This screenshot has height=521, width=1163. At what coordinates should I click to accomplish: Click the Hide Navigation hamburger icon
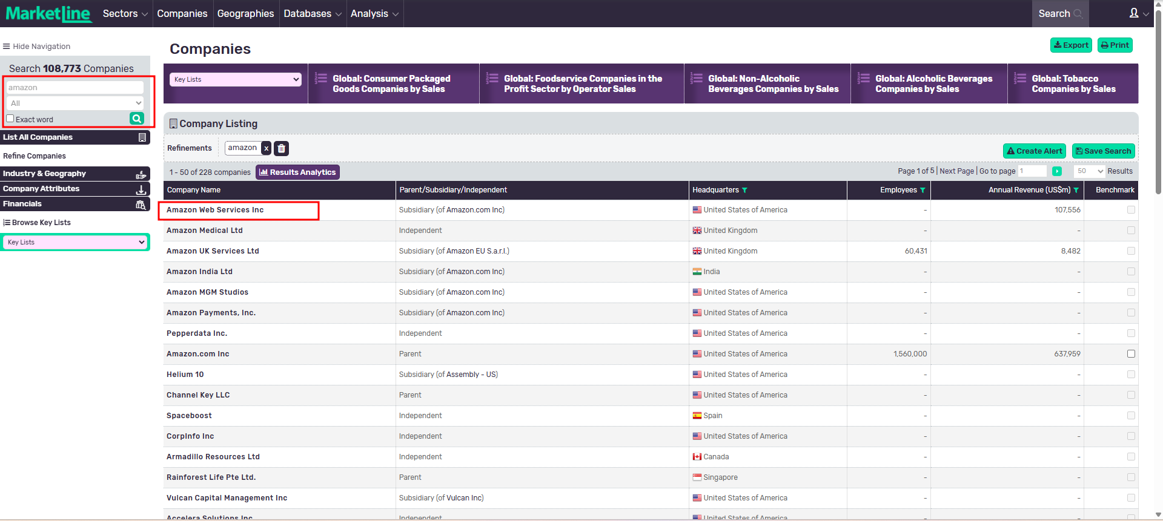click(7, 47)
